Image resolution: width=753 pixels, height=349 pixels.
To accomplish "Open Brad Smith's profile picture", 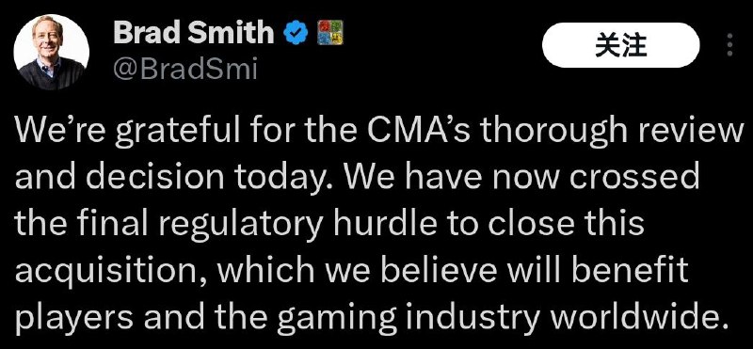I will 52,52.
